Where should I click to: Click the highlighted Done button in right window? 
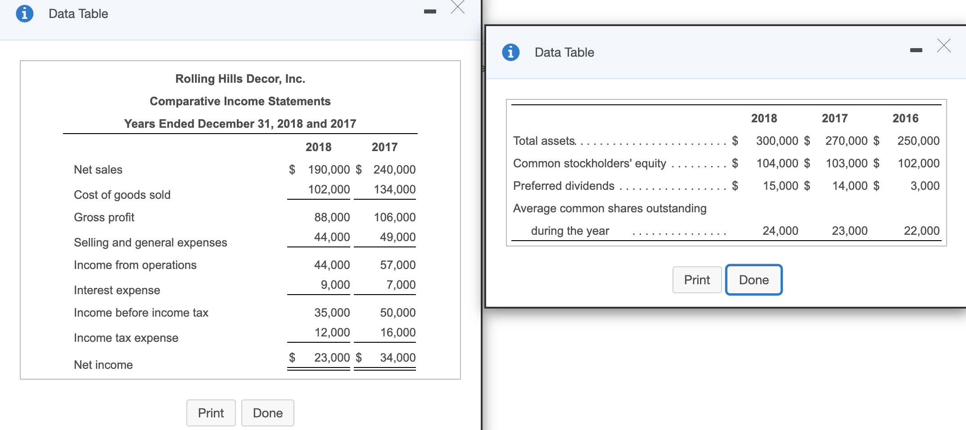(x=754, y=280)
